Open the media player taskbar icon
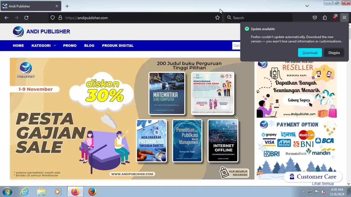Image resolution: width=351 pixels, height=197 pixels. (x=58, y=192)
